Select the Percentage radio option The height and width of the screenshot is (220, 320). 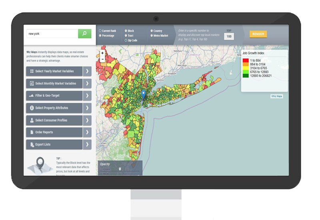pos(100,36)
